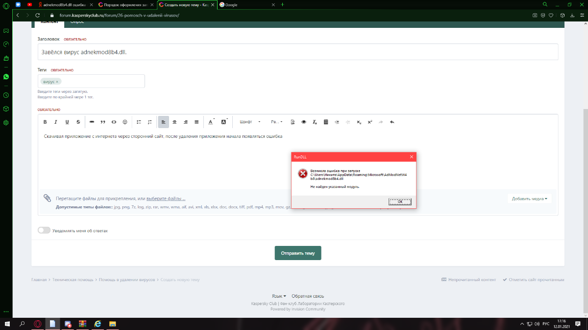This screenshot has height=330, width=588.
Task: Open the font size dropdown
Action: click(x=277, y=122)
